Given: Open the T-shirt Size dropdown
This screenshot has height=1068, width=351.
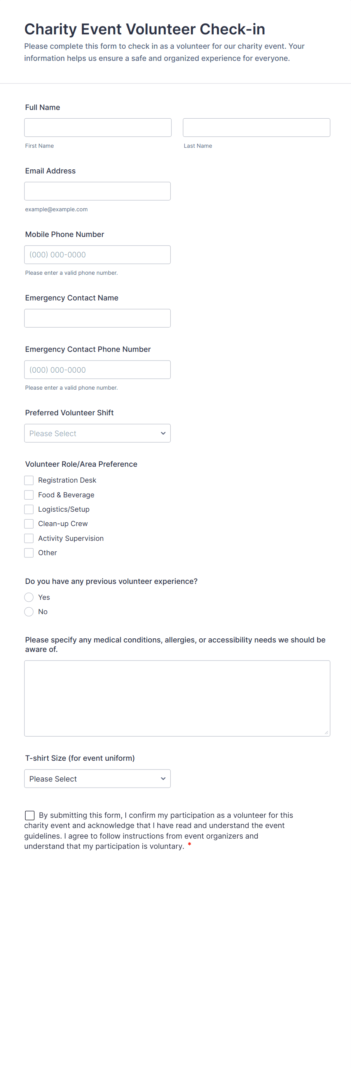Looking at the screenshot, I should click(x=97, y=779).
